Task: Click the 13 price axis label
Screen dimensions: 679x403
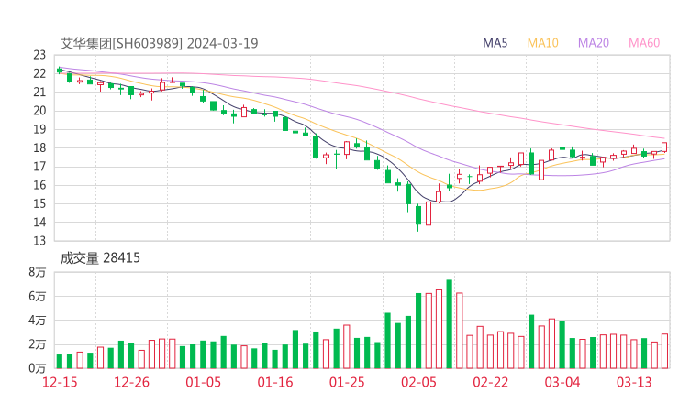Action: 39,241
